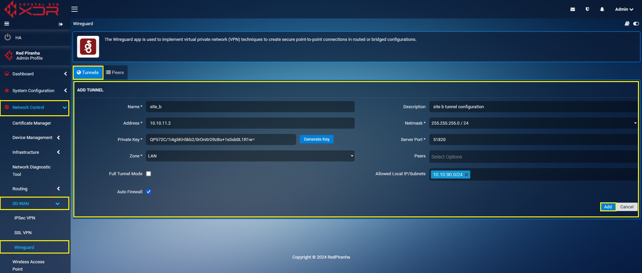Viewport: 642px width, 273px height.
Task: Click the Generate Key button
Action: (316, 139)
